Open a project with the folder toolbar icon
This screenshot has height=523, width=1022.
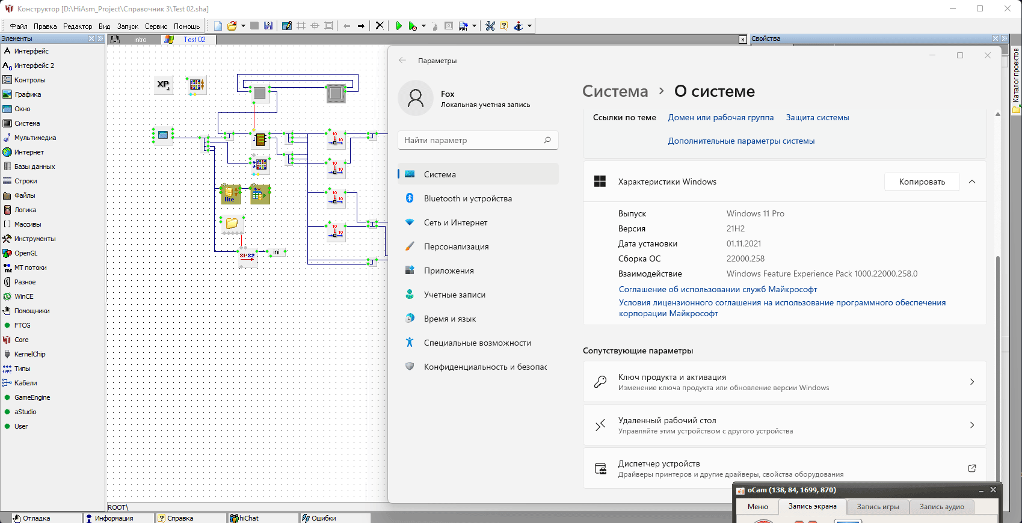(232, 26)
